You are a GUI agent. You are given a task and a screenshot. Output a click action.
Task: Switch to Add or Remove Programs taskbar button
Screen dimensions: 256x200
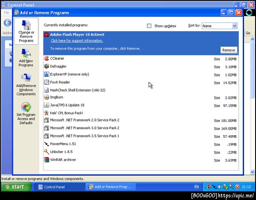click(111, 187)
